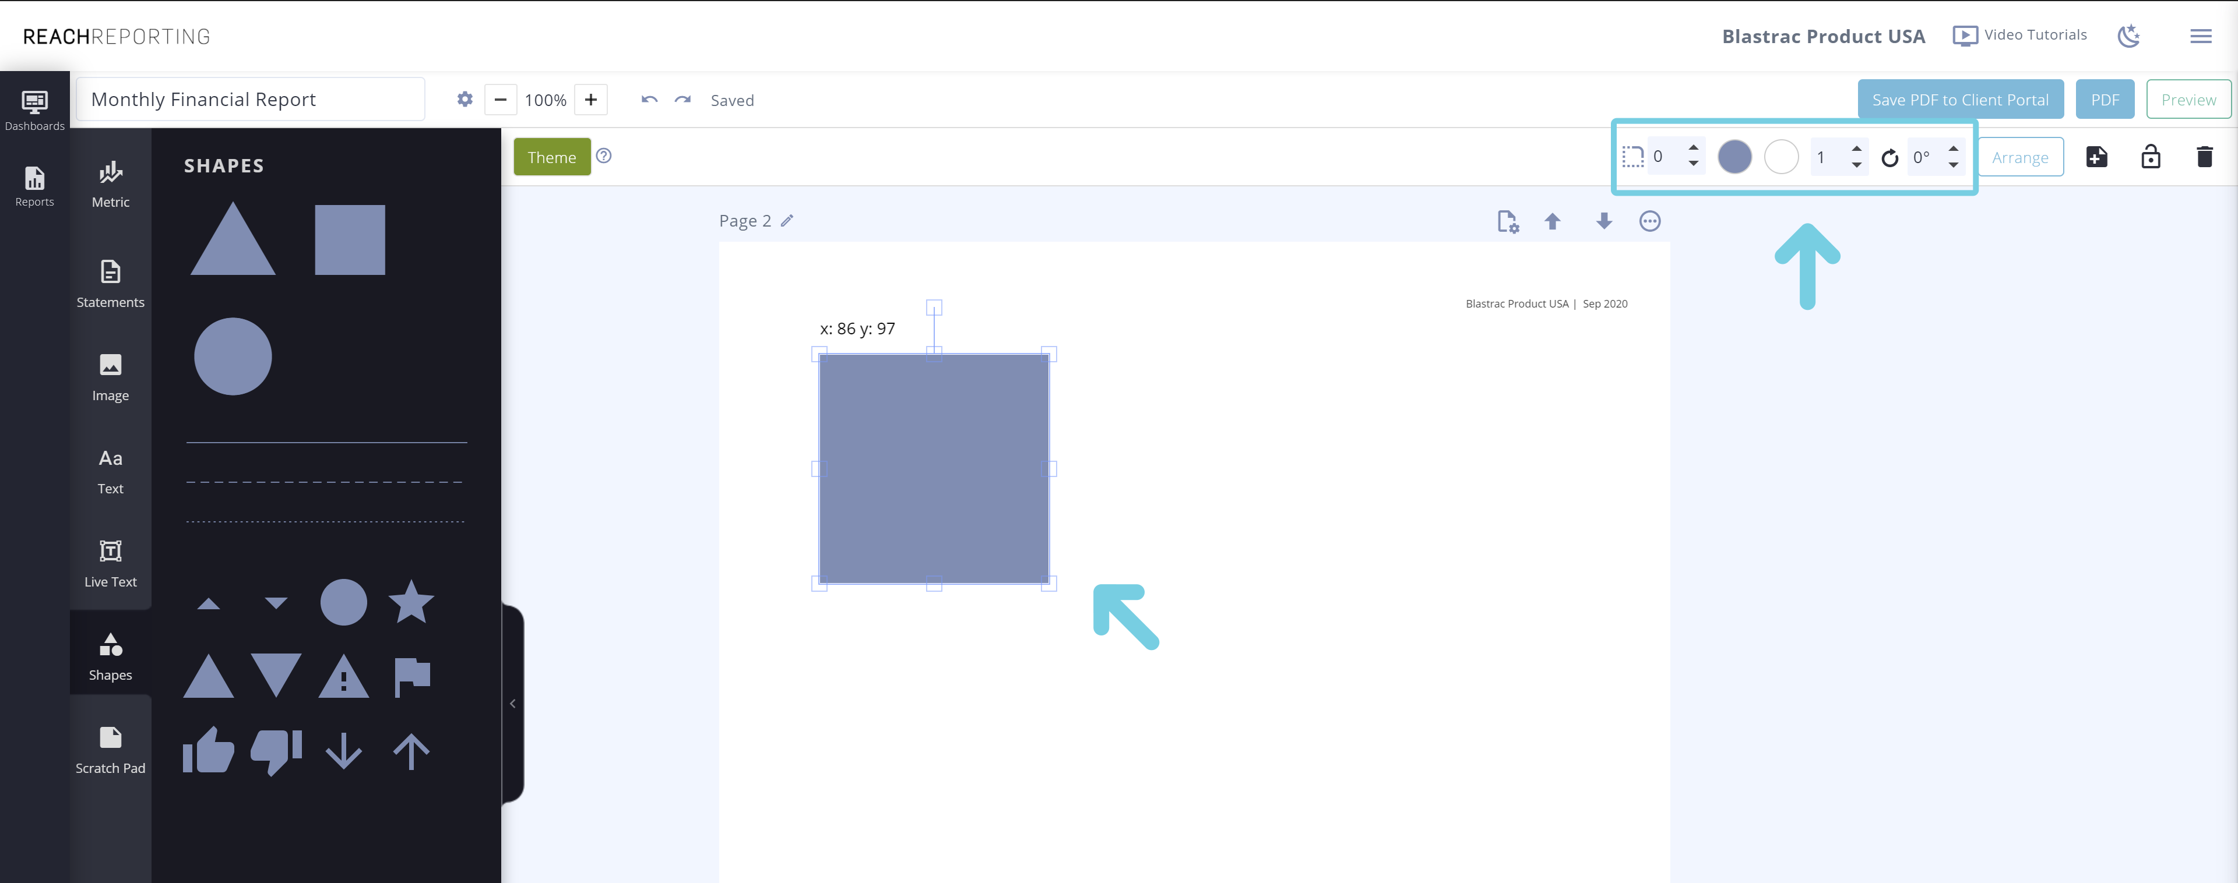Viewport: 2238px width, 883px height.
Task: Open page more options menu
Action: coord(1650,221)
